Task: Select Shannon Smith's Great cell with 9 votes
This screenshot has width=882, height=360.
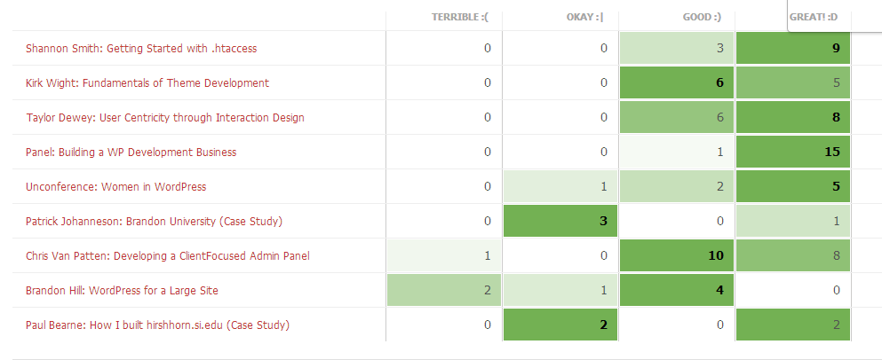Action: [x=793, y=48]
